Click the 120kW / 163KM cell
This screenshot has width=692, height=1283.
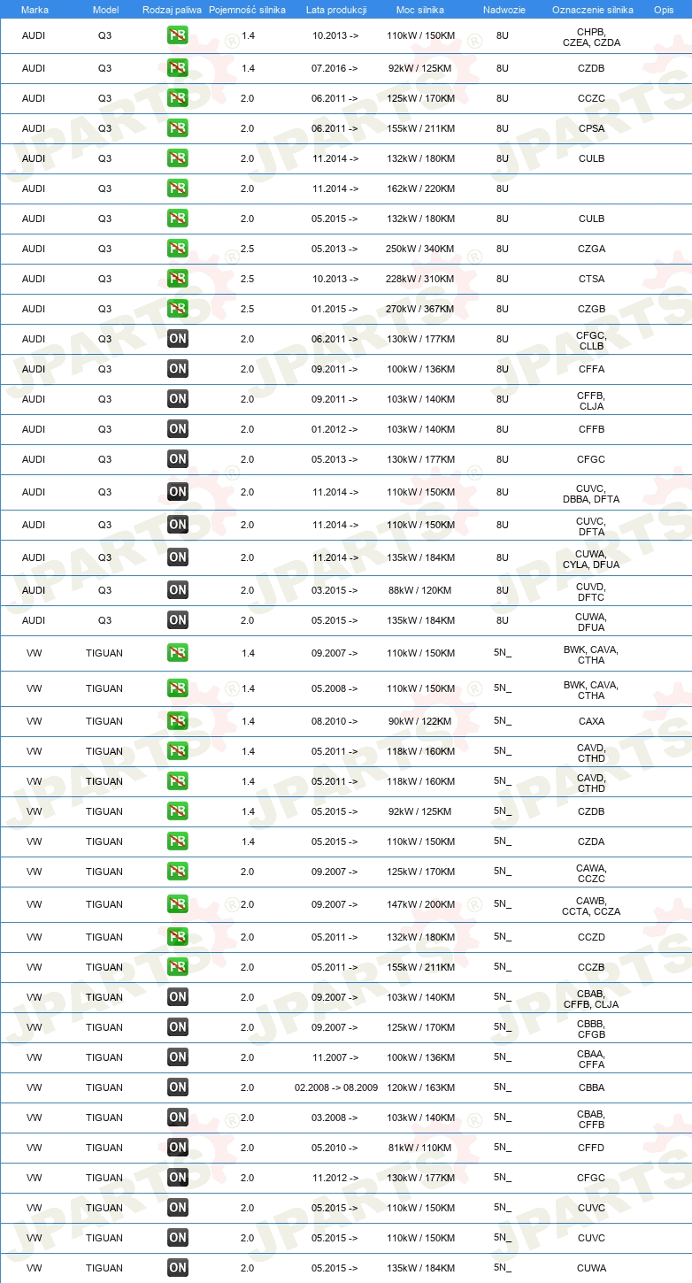[x=420, y=1087]
